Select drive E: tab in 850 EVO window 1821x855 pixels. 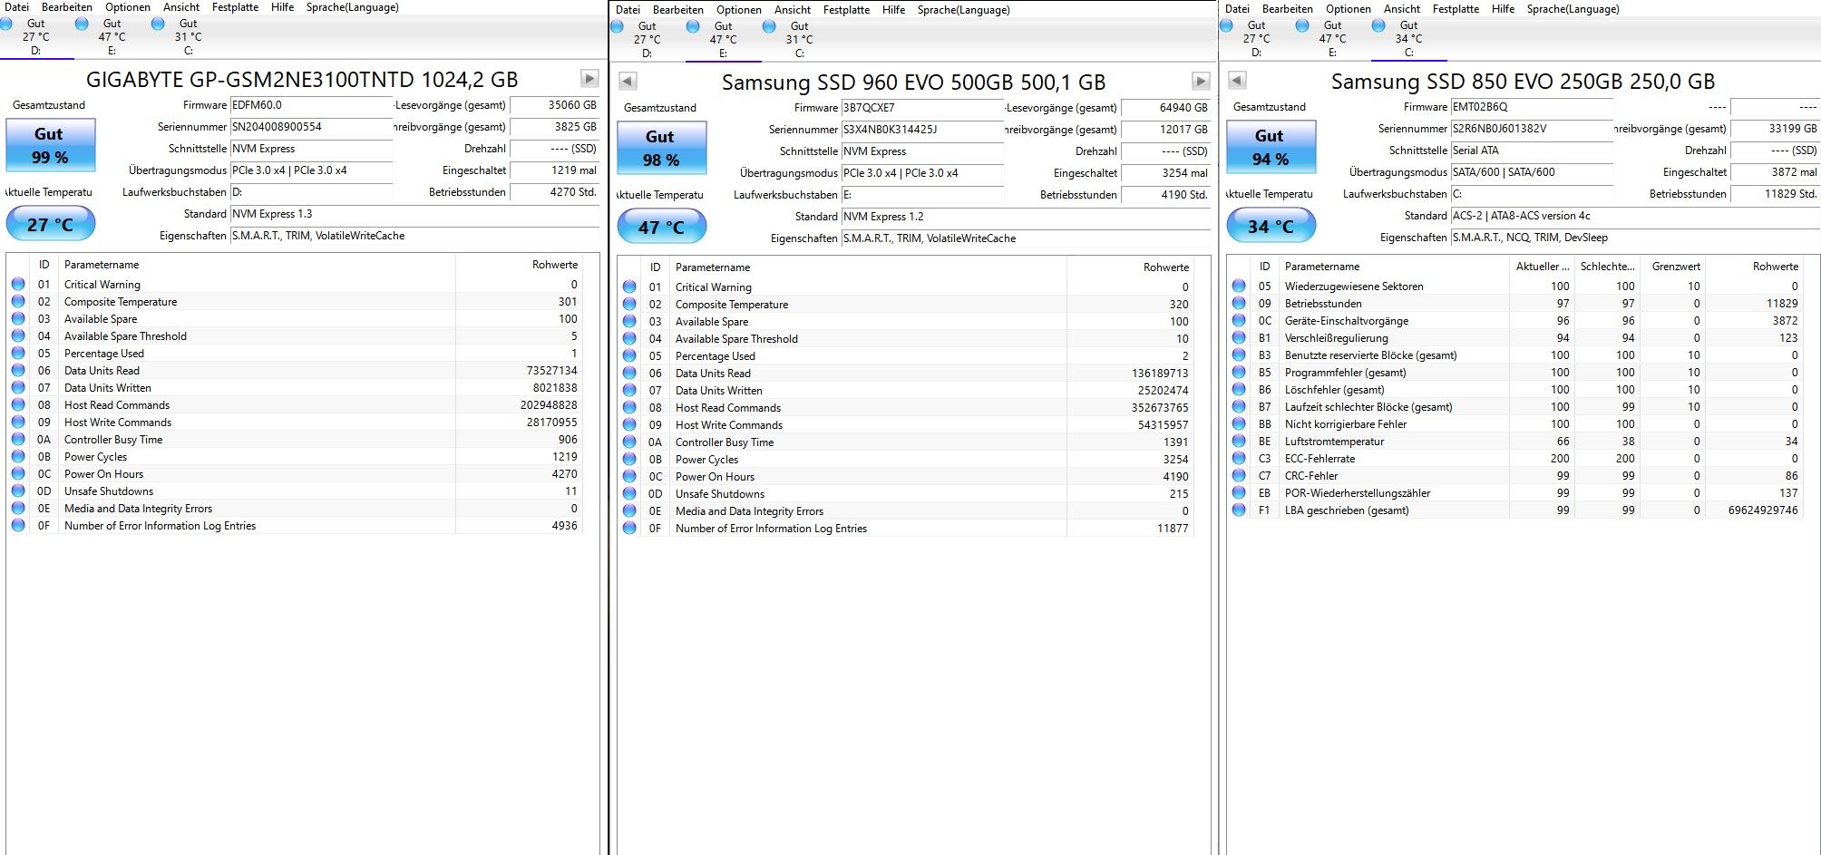(x=1332, y=39)
